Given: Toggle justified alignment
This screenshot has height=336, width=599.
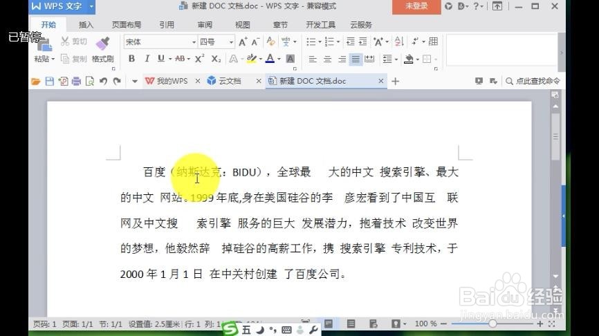Looking at the screenshot, I should click(356, 59).
